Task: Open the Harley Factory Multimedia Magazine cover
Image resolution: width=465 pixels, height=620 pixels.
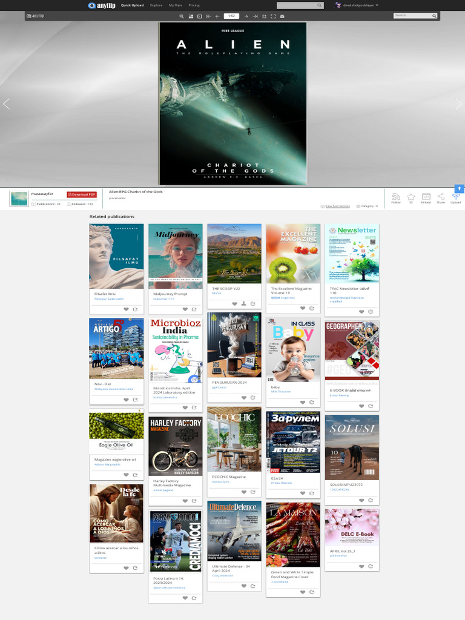Action: (175, 446)
